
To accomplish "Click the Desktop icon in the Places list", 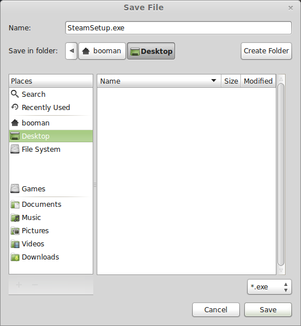I will tap(15, 136).
